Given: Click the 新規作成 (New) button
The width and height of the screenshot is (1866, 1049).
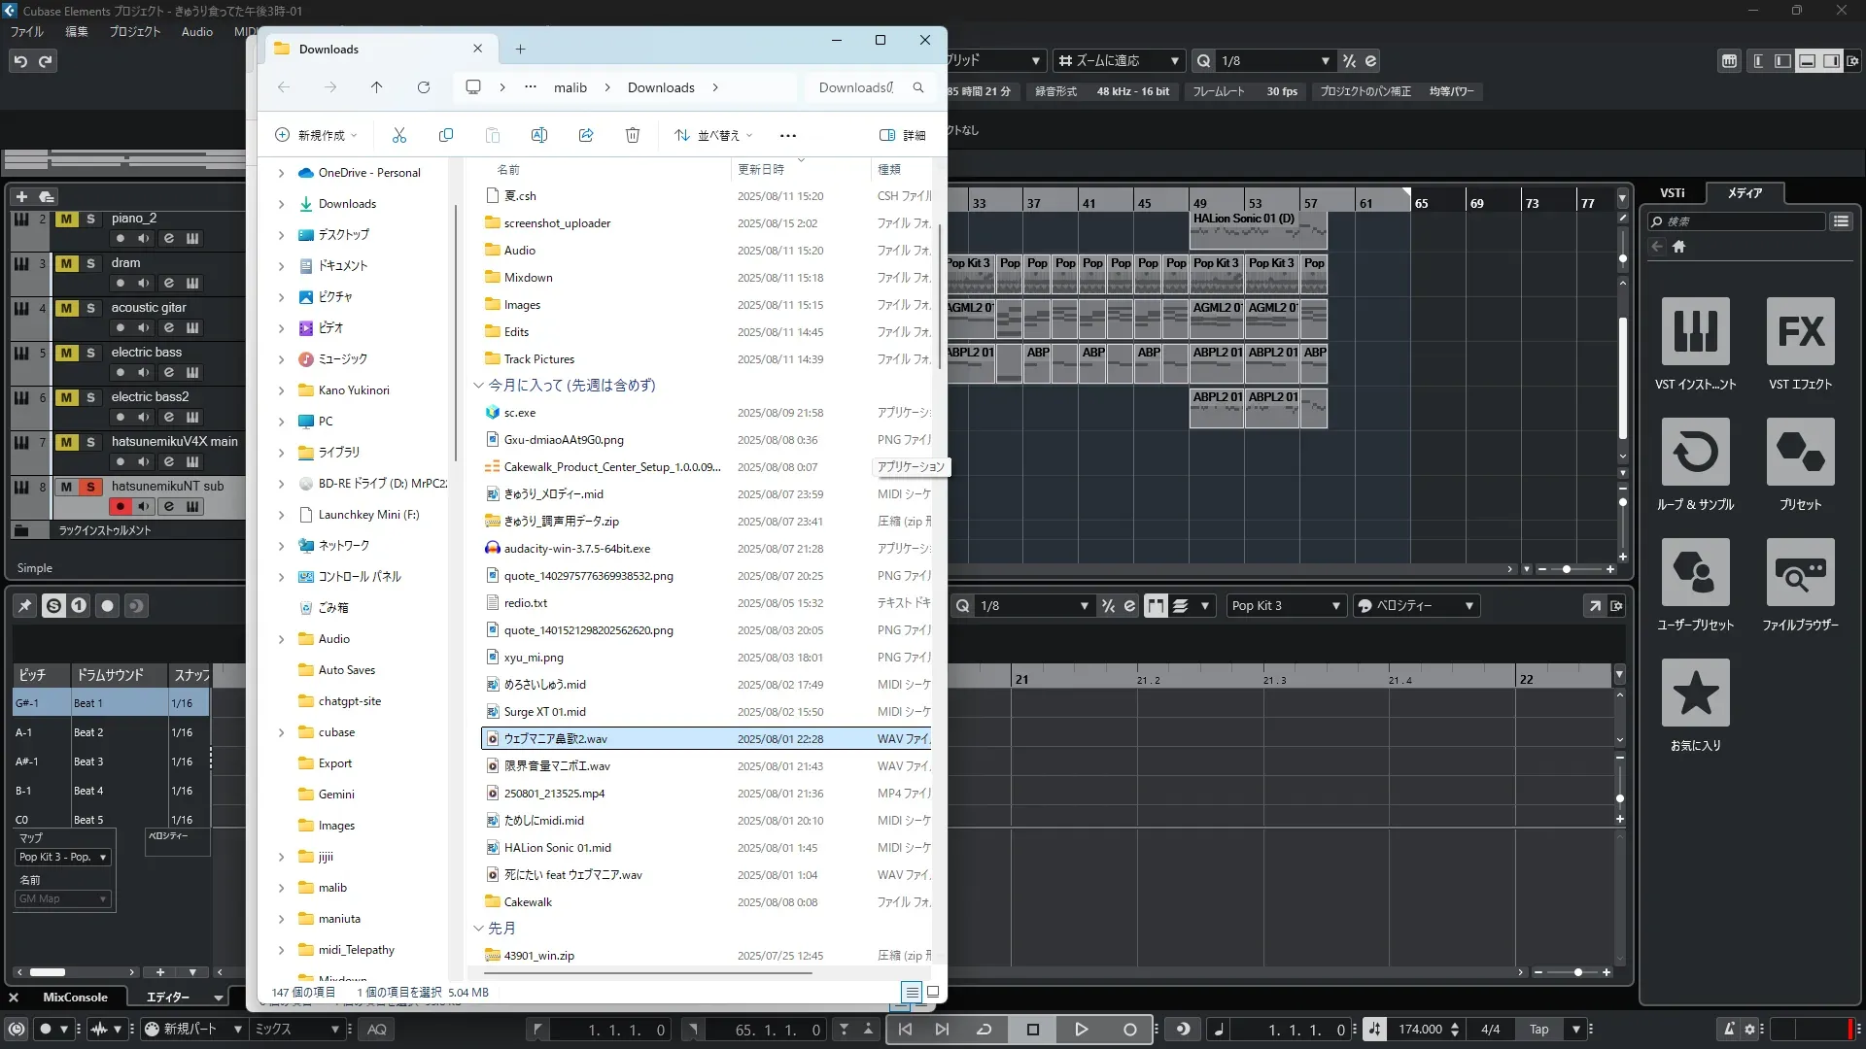Looking at the screenshot, I should (x=317, y=135).
